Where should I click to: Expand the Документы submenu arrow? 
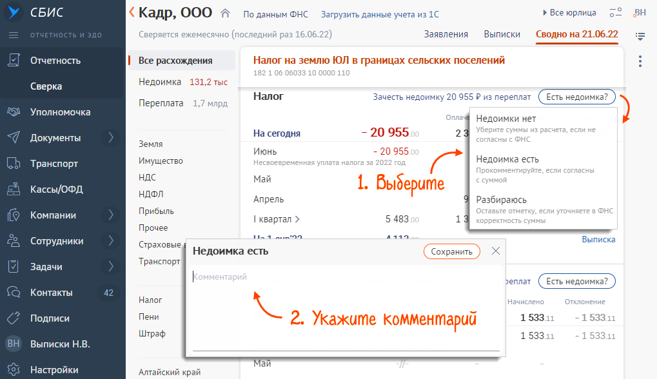110,138
